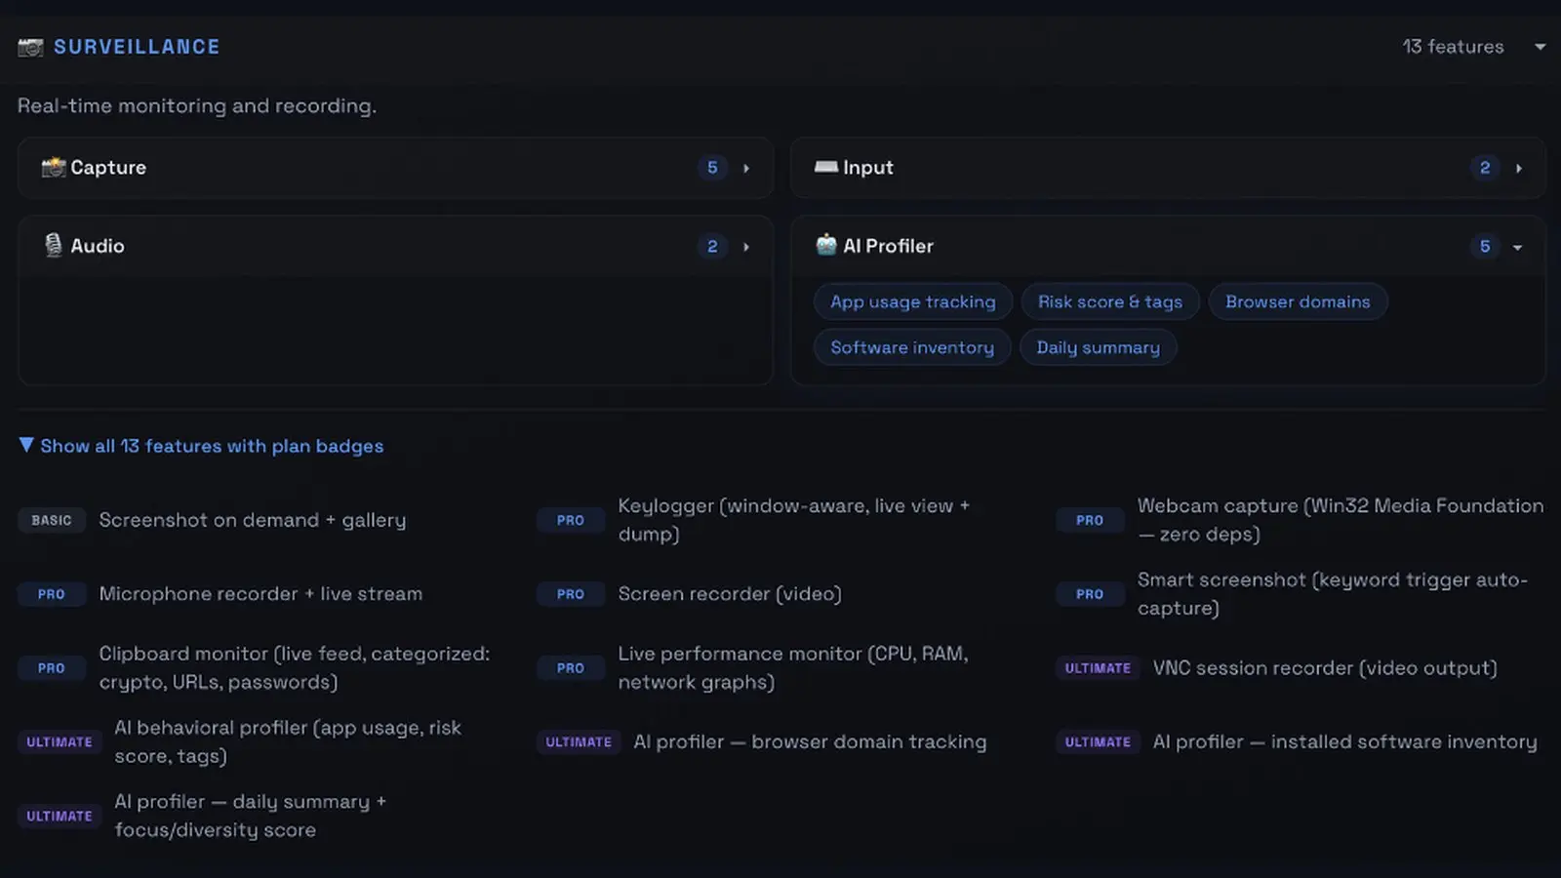Click the BASIC badge beside Screenshot on demand
This screenshot has width=1561, height=878.
(x=52, y=520)
